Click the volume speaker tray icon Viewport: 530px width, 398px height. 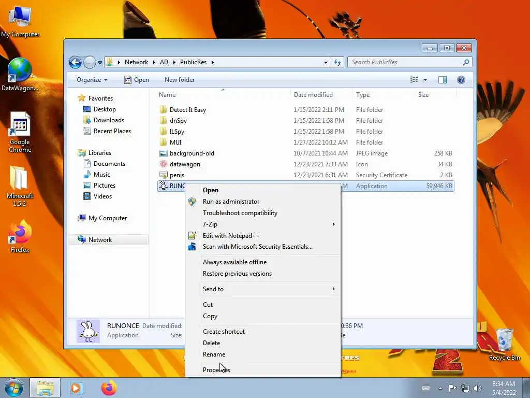[478, 388]
